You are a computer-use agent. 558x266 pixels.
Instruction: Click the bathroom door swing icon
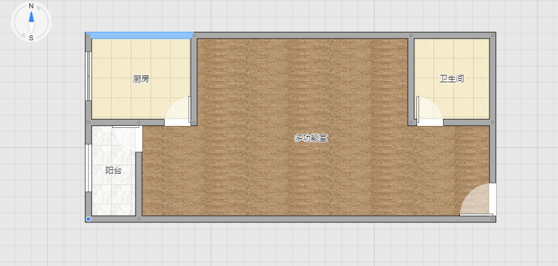(x=429, y=111)
